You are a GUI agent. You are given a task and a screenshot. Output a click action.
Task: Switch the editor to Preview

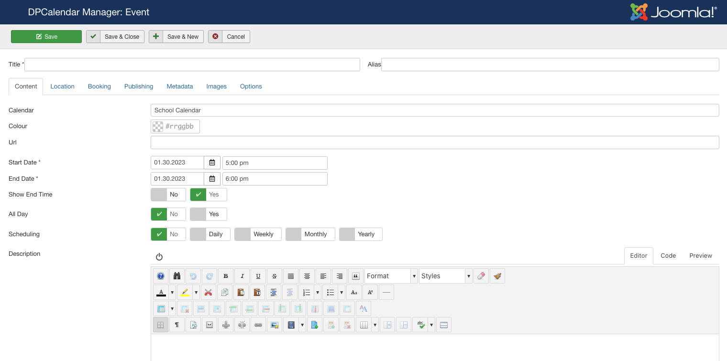point(701,256)
